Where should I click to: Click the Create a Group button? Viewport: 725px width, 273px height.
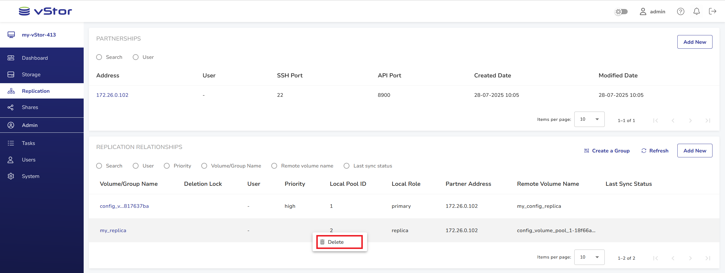pyautogui.click(x=607, y=151)
